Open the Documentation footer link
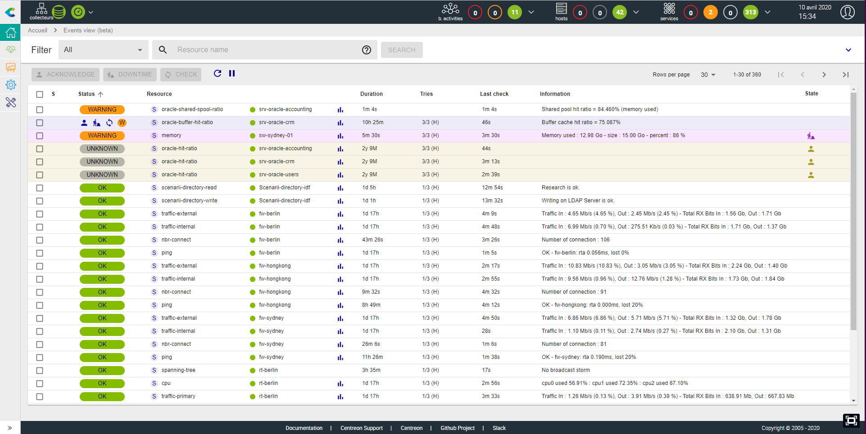 (304, 428)
